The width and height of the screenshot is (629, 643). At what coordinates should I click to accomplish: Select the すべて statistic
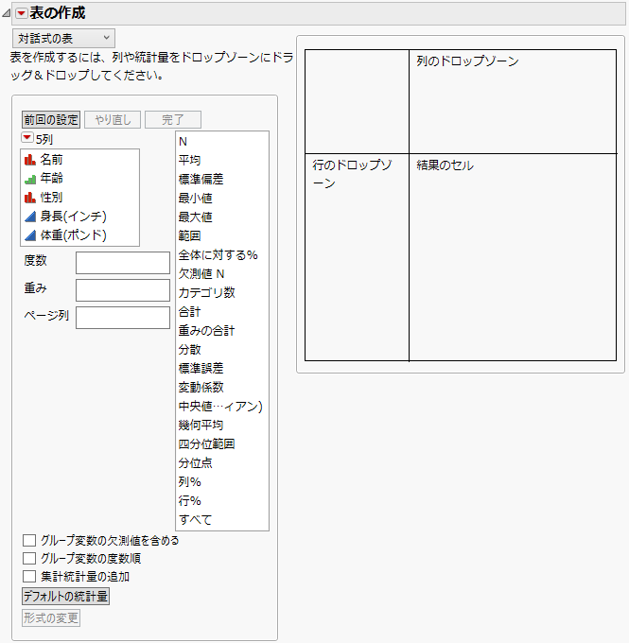point(222,520)
